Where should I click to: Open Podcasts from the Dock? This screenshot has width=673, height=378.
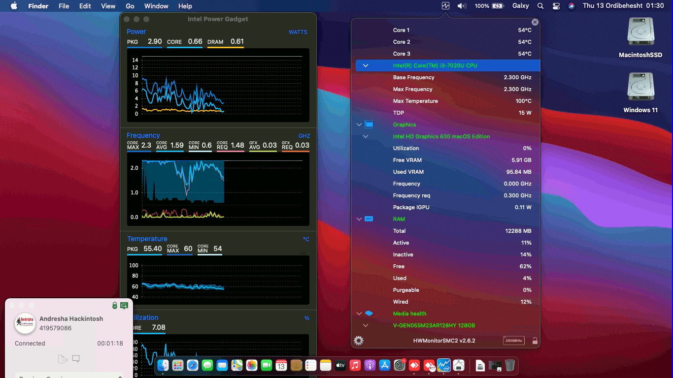coord(370,365)
